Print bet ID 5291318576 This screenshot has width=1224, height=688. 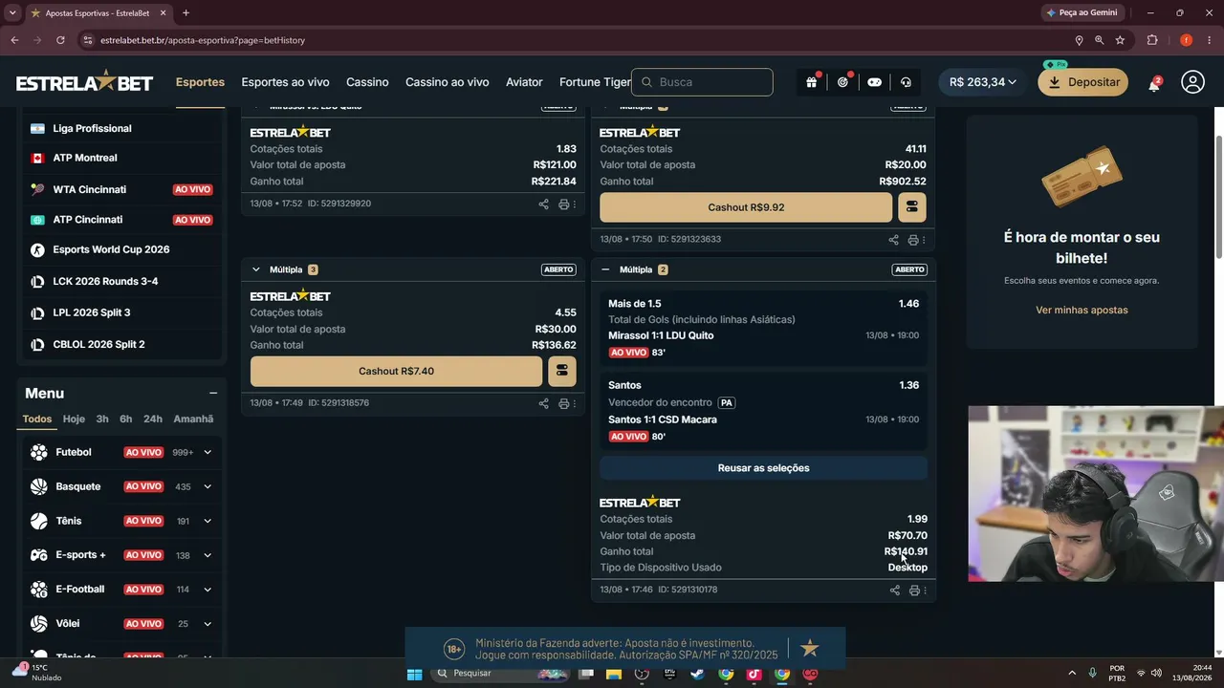pos(563,403)
